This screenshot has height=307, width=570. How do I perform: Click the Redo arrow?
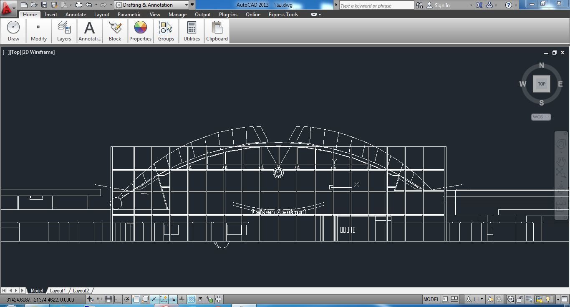coord(103,5)
